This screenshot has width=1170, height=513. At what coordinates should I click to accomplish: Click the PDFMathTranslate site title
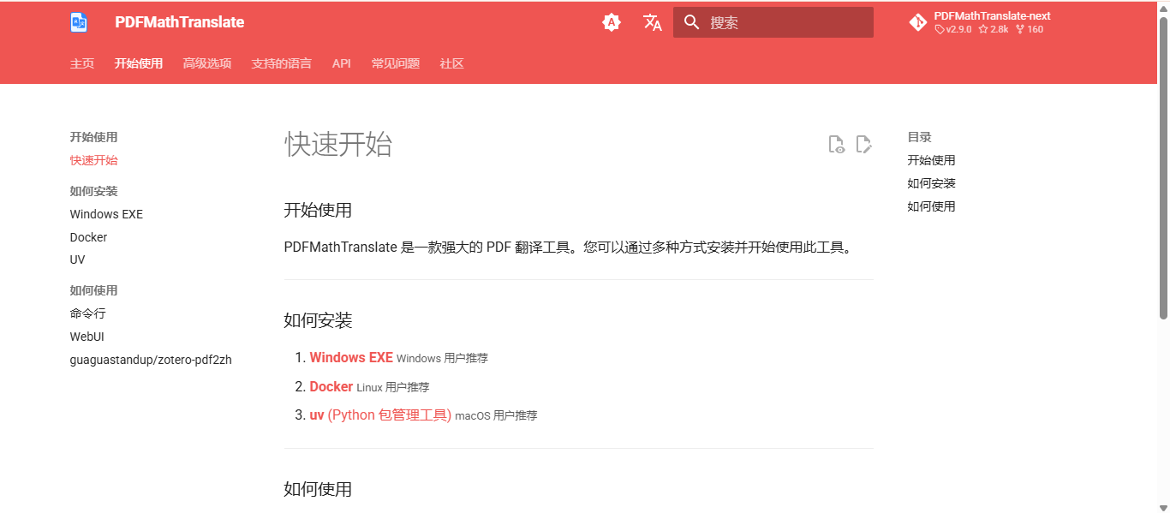pyautogui.click(x=180, y=22)
